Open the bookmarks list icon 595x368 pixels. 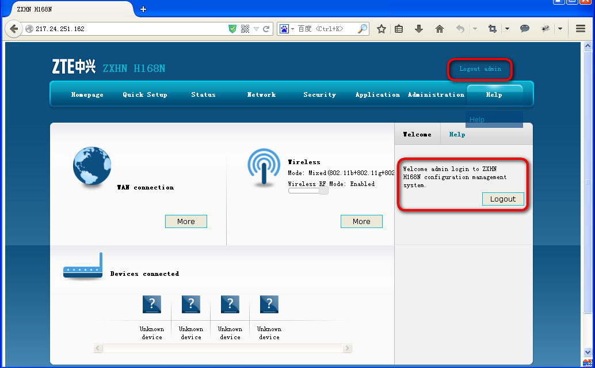(399, 29)
